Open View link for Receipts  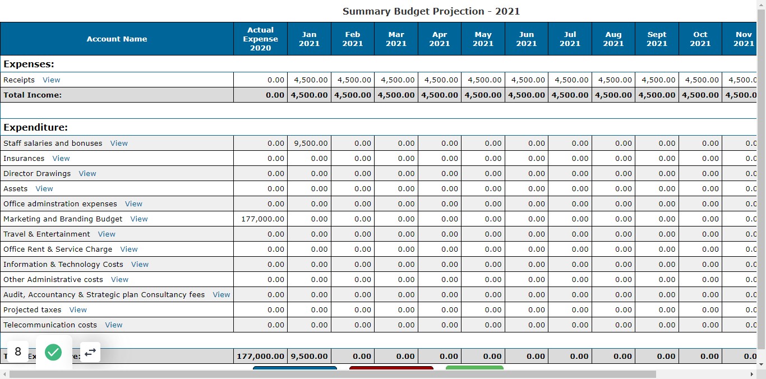pyautogui.click(x=52, y=80)
